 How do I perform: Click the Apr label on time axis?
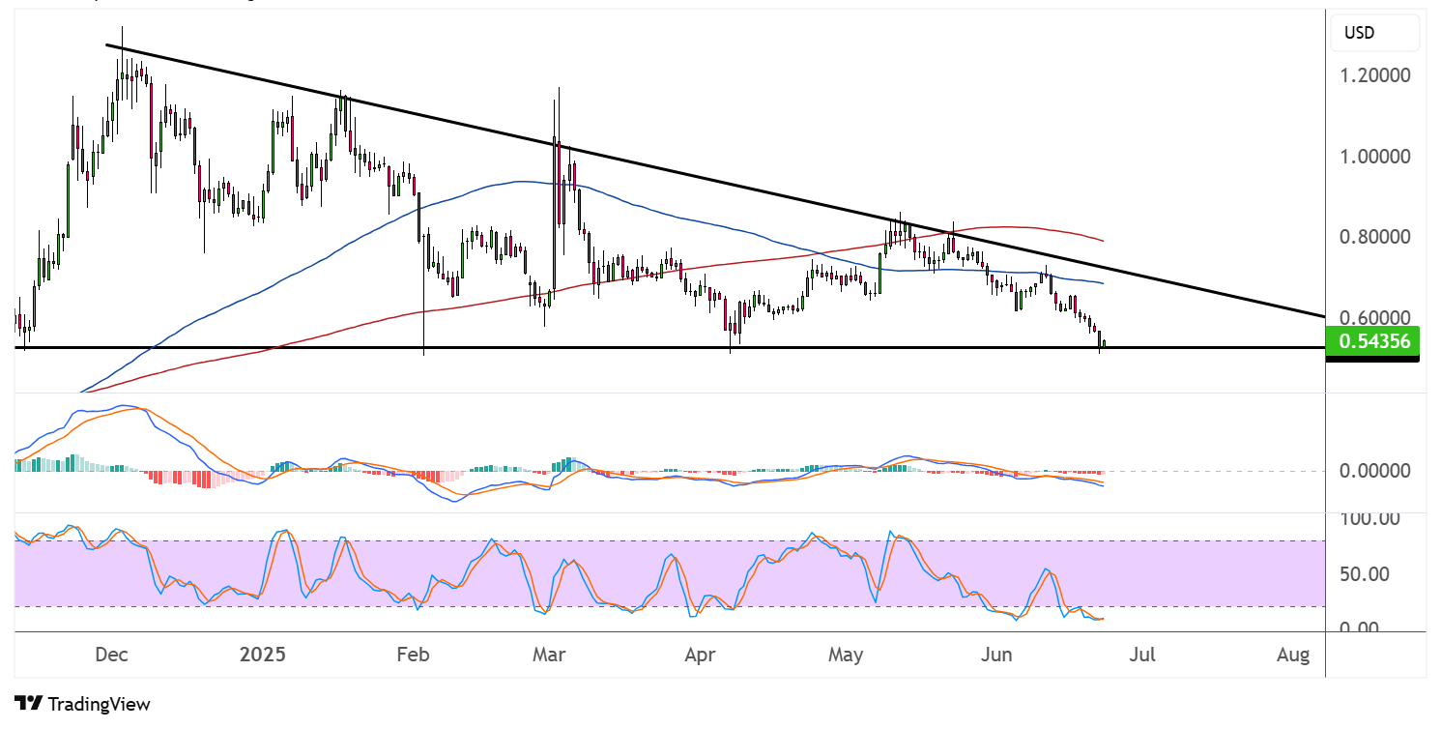pos(699,655)
